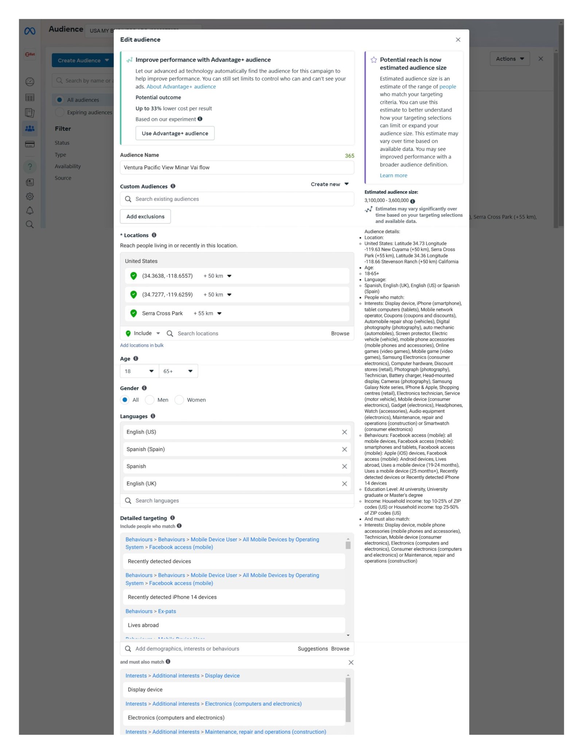Click the Audience Name text field

237,167
